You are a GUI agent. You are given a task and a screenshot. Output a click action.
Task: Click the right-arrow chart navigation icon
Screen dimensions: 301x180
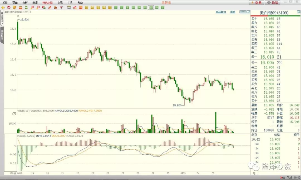(245, 12)
